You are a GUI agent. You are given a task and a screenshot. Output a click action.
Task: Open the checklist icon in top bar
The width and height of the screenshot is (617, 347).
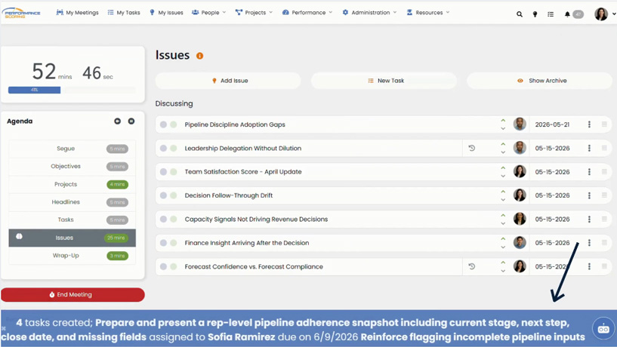click(551, 14)
